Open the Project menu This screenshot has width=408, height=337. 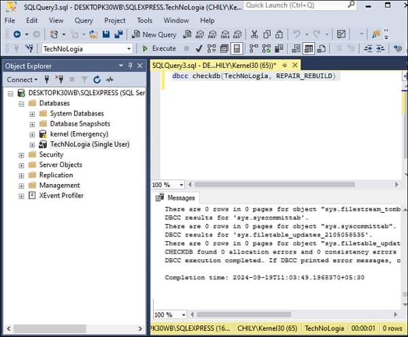(115, 20)
